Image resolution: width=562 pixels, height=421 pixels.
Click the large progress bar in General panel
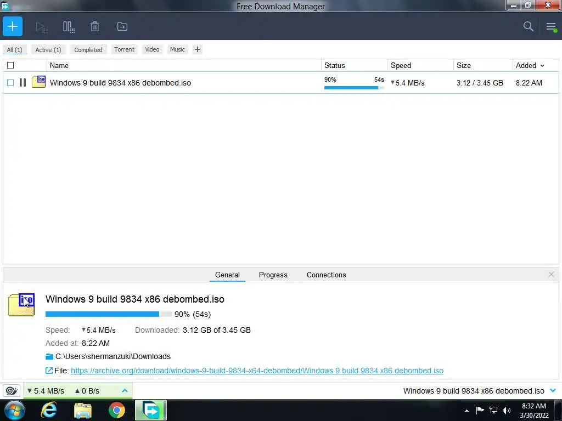point(109,314)
